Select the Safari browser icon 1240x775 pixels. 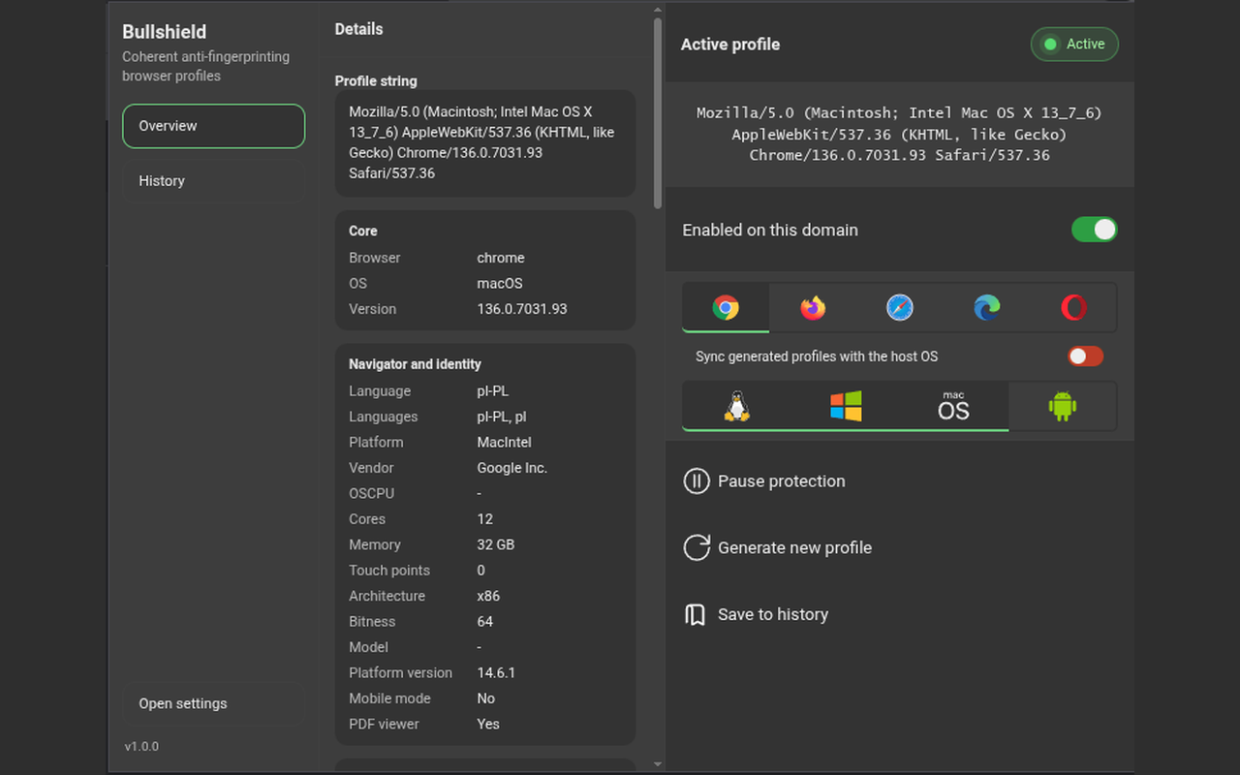pos(900,308)
